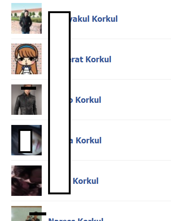Click blank row space beside 'yakul Korkul'
171x221 pixels.
click(144, 19)
